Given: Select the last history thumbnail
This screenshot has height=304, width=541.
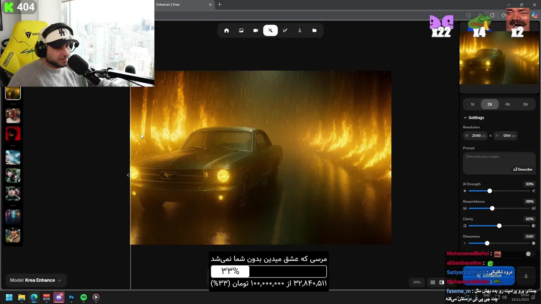Looking at the screenshot, I should click(x=13, y=235).
